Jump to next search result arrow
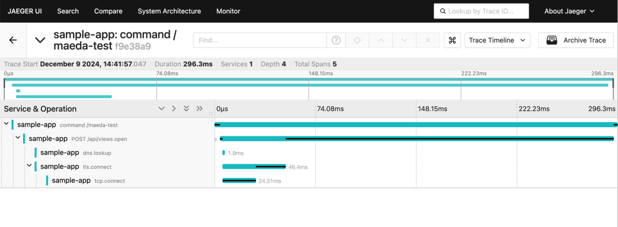The height and width of the screenshot is (227, 618). click(x=404, y=40)
